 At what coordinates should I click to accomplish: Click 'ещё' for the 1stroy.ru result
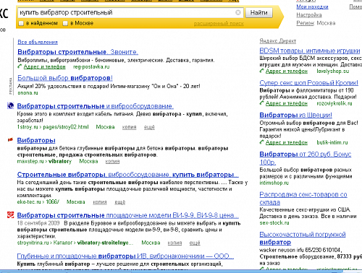149,127
